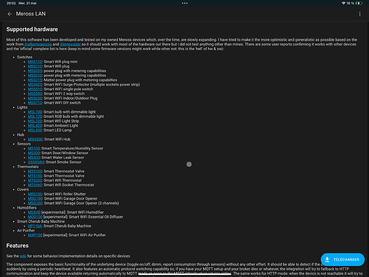Viewport: 369px width, 277px height.
Task: Open the MSS310 link
Action: coord(35,75)
